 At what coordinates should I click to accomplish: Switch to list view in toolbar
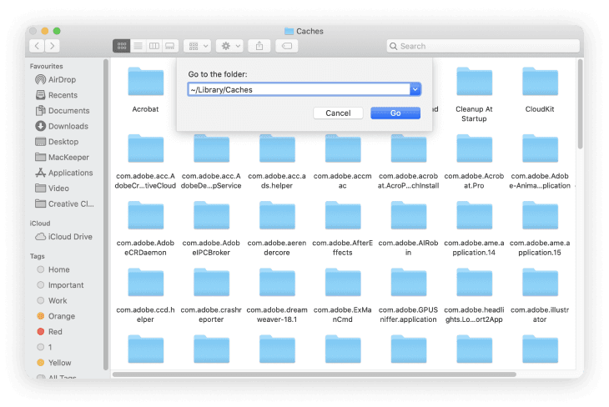click(x=138, y=46)
